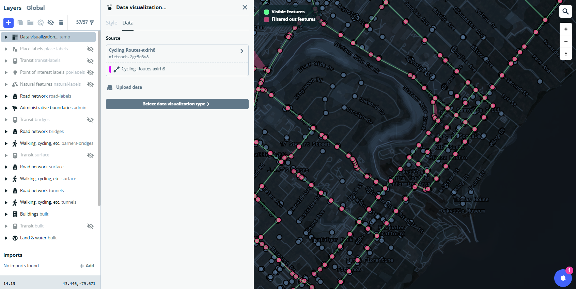Add an import

[x=87, y=266]
